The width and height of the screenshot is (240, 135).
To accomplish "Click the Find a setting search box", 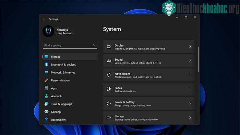I will point(70,46).
